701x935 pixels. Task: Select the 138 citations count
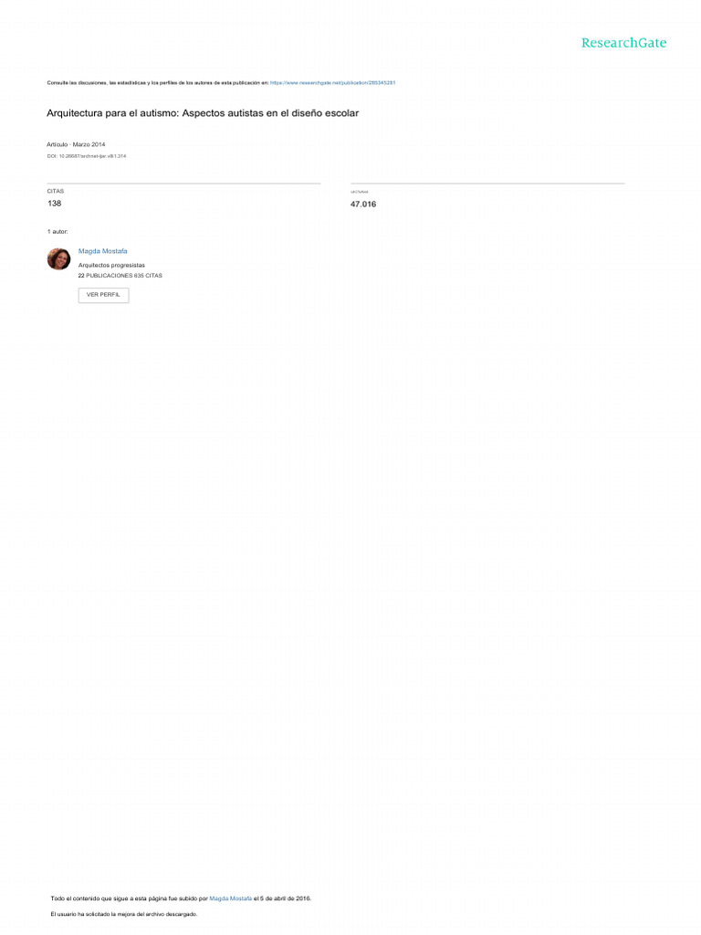click(54, 204)
